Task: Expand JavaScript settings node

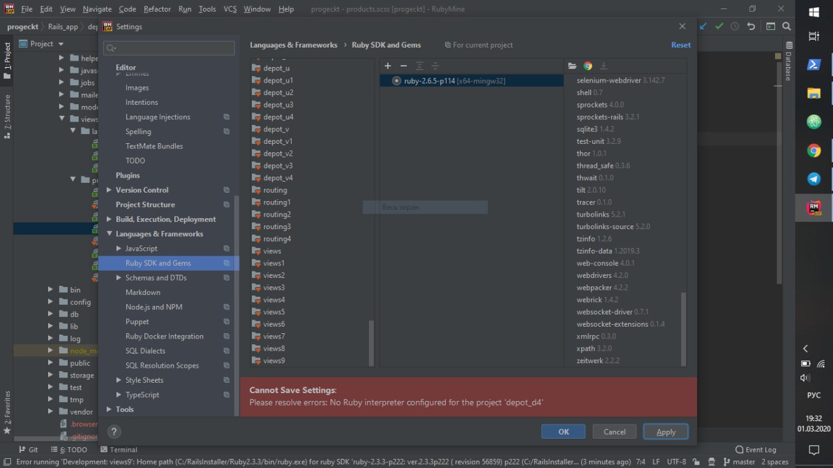Action: click(118, 249)
